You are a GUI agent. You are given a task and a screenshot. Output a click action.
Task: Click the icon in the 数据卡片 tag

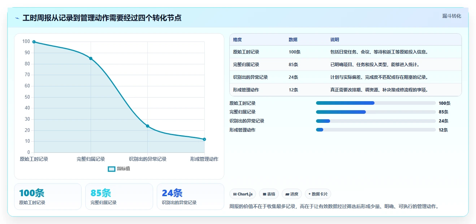point(310,194)
